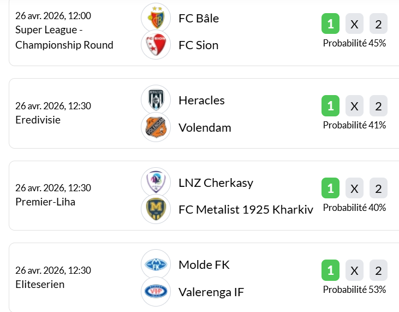Click the Valerenga IF club logo
This screenshot has width=399, height=312.
pos(156,292)
